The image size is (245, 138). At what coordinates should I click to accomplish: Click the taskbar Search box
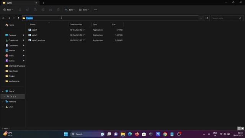[88, 134]
